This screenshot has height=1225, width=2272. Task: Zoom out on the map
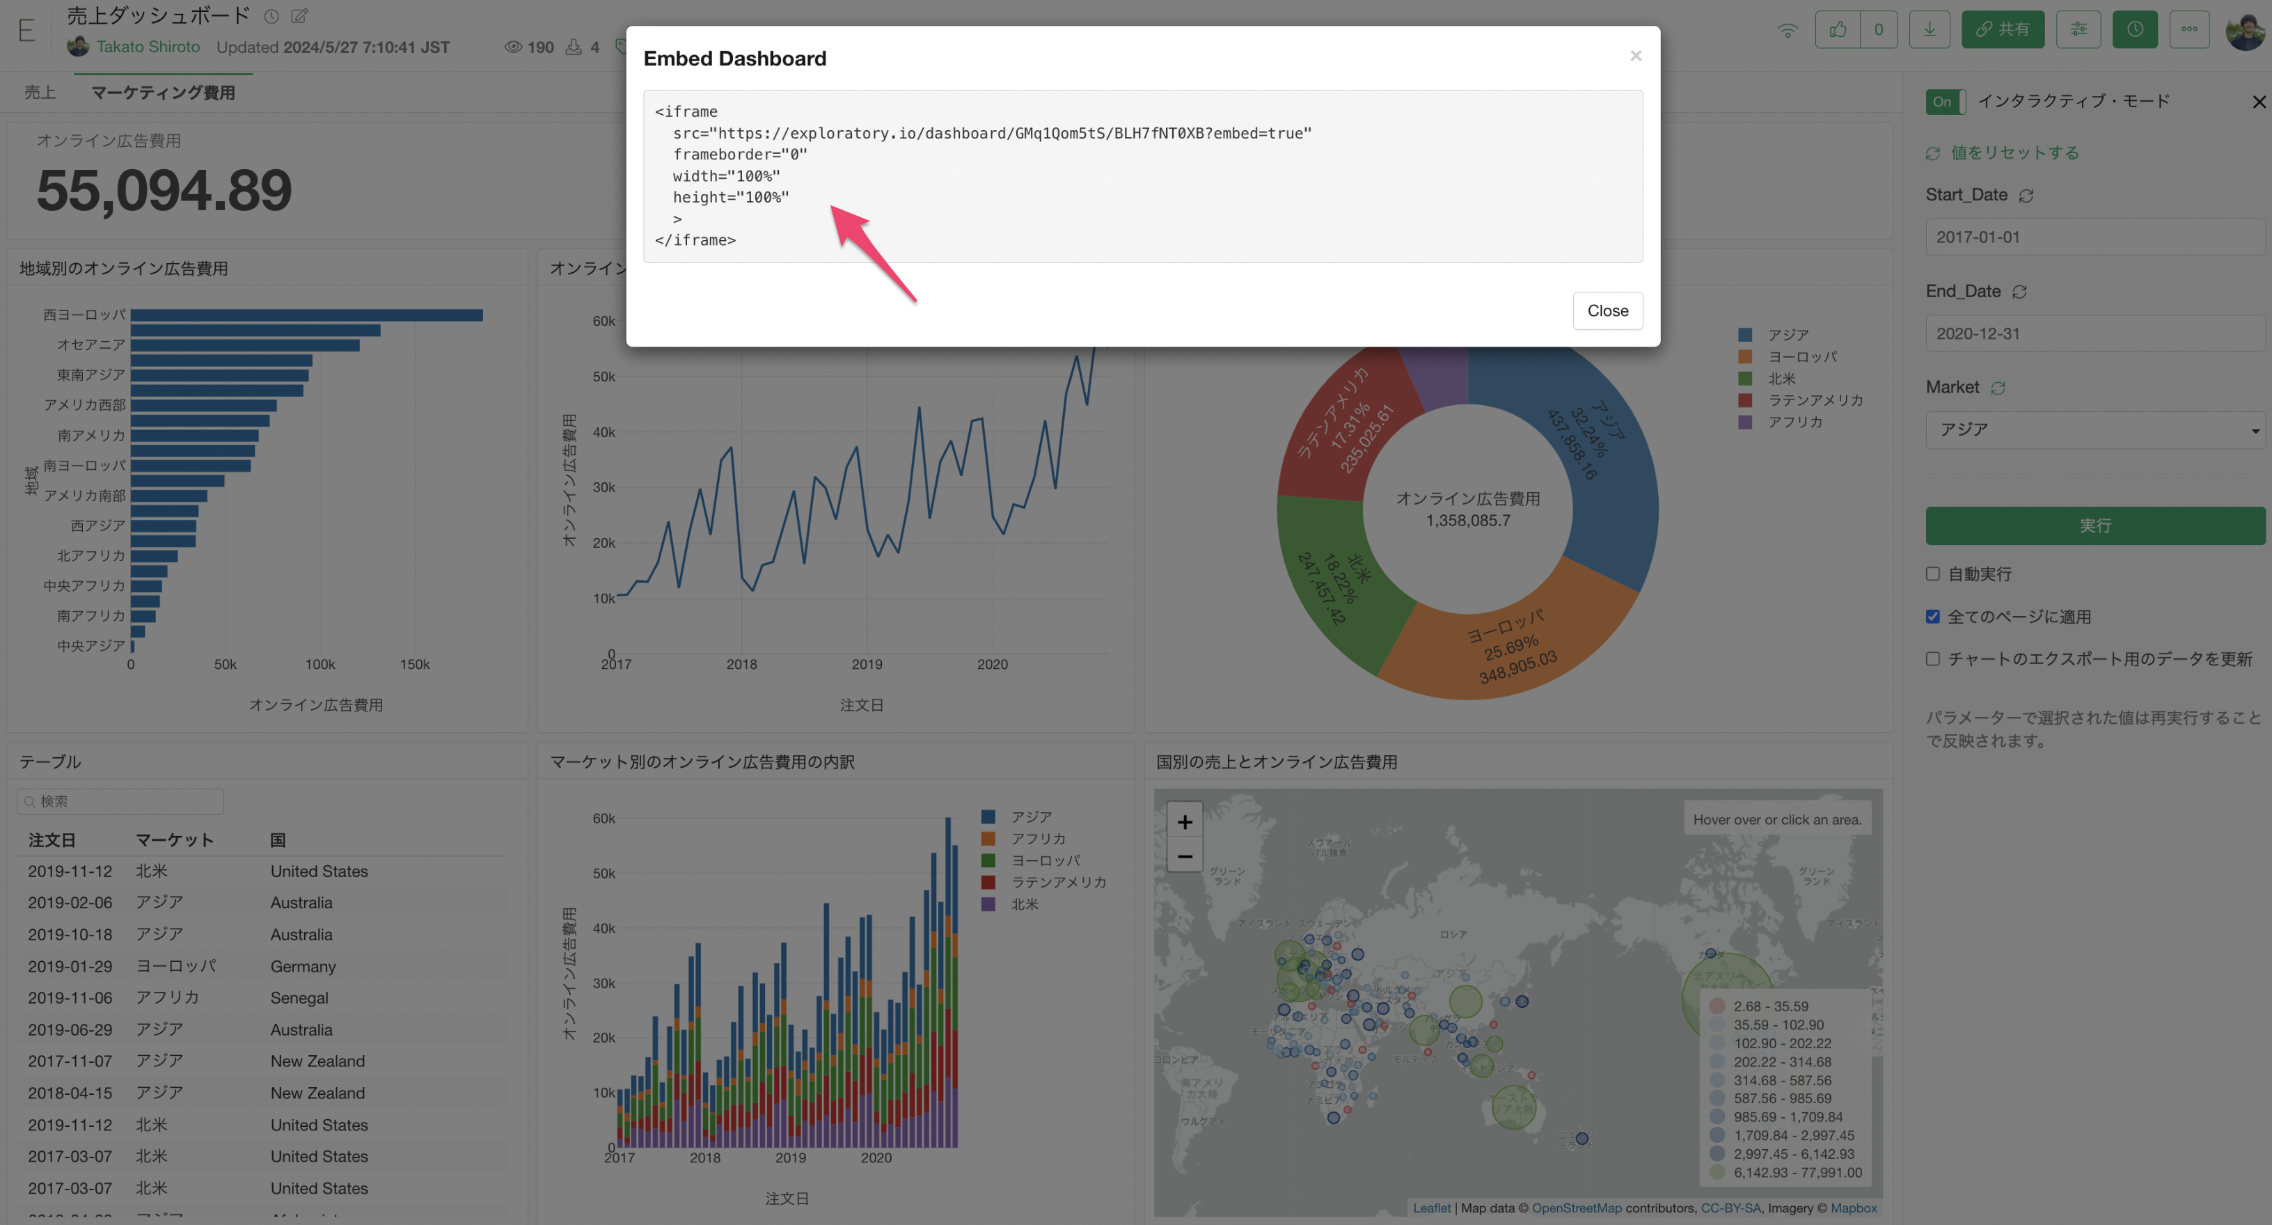coord(1185,855)
